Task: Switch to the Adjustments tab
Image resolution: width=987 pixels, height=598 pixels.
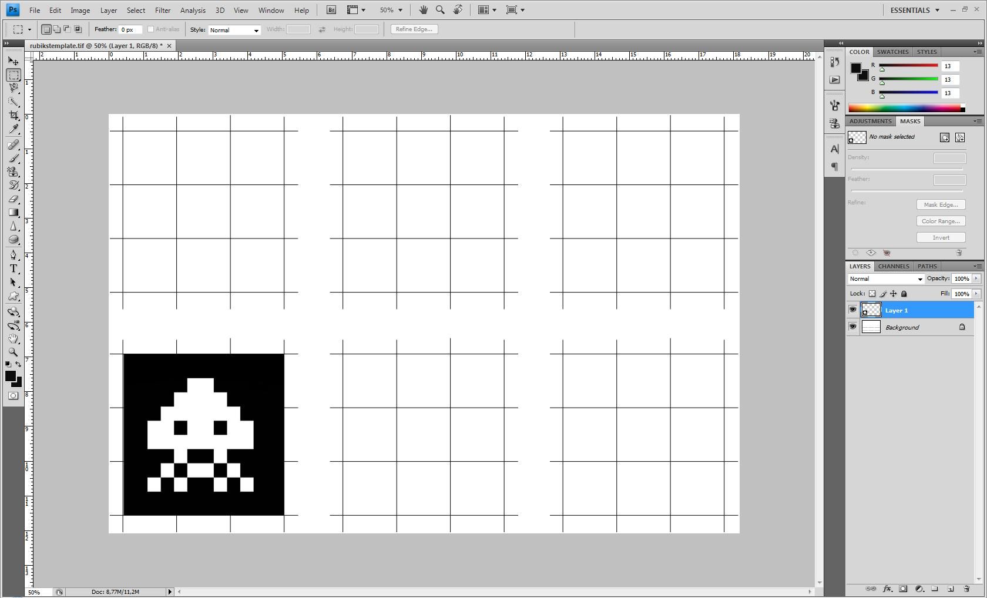Action: click(870, 121)
